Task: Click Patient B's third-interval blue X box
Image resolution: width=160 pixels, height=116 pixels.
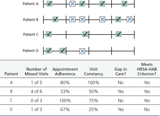Action: pyautogui.click(x=102, y=19)
